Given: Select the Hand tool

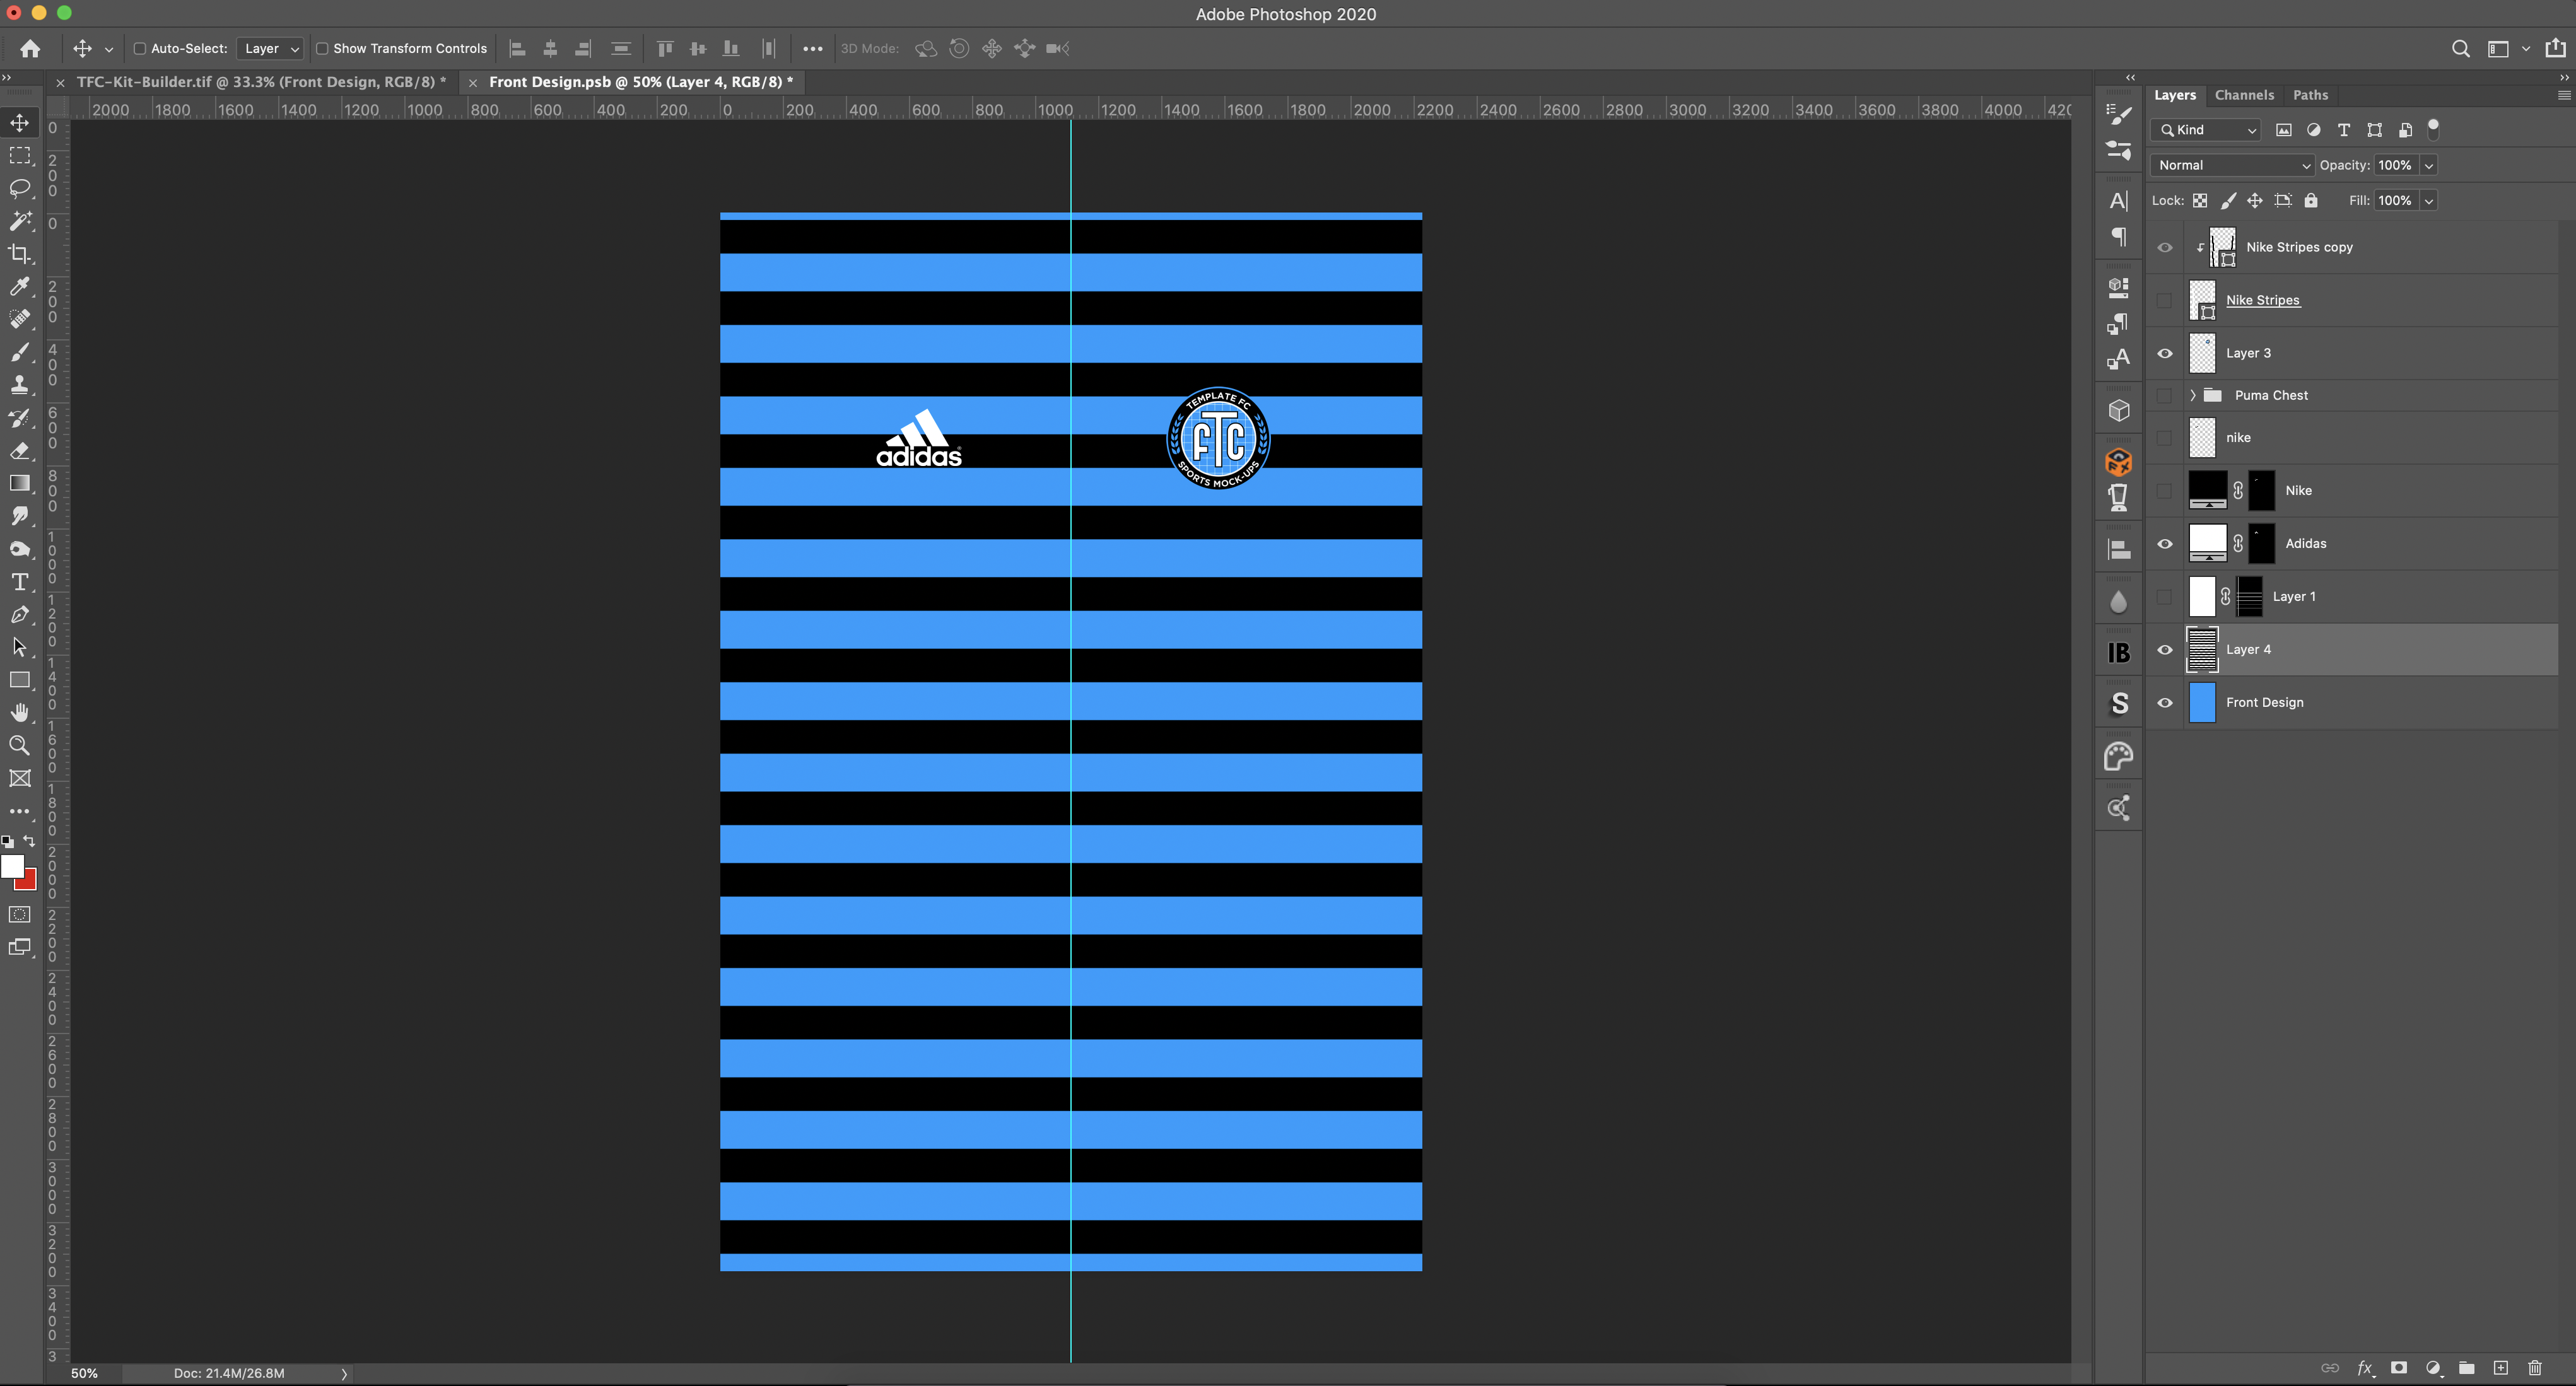Looking at the screenshot, I should click(19, 712).
